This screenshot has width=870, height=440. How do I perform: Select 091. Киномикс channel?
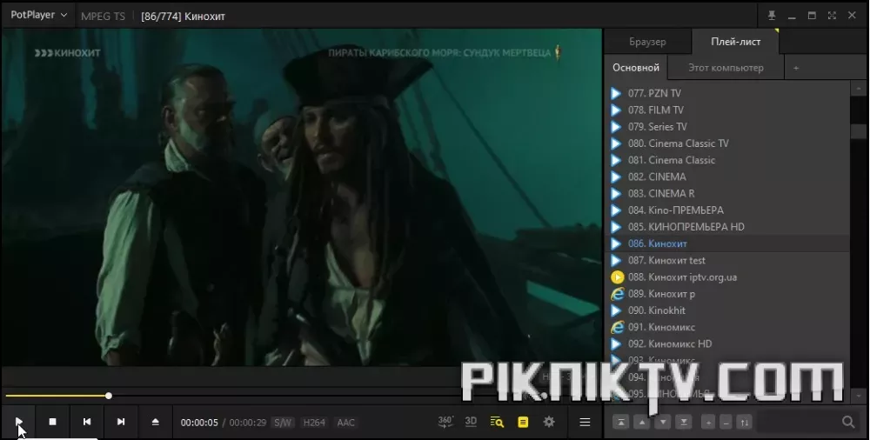pyautogui.click(x=726, y=327)
